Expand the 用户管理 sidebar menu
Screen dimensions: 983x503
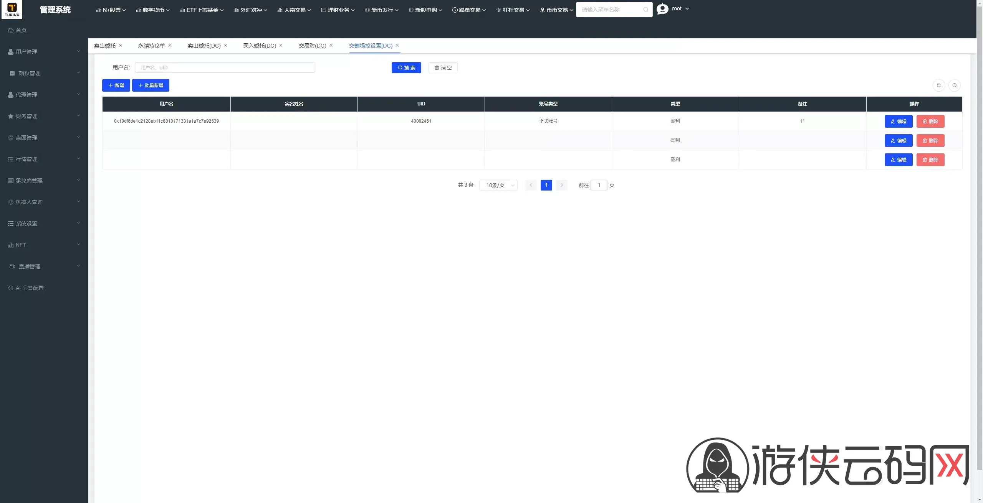(44, 52)
